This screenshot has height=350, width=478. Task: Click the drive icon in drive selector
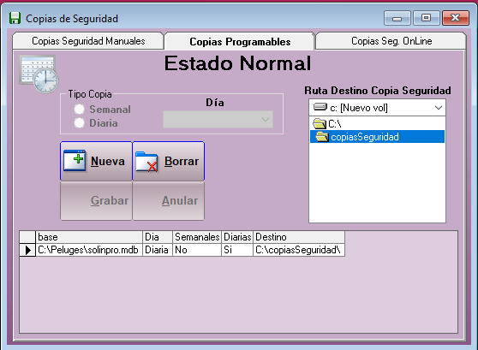[320, 107]
